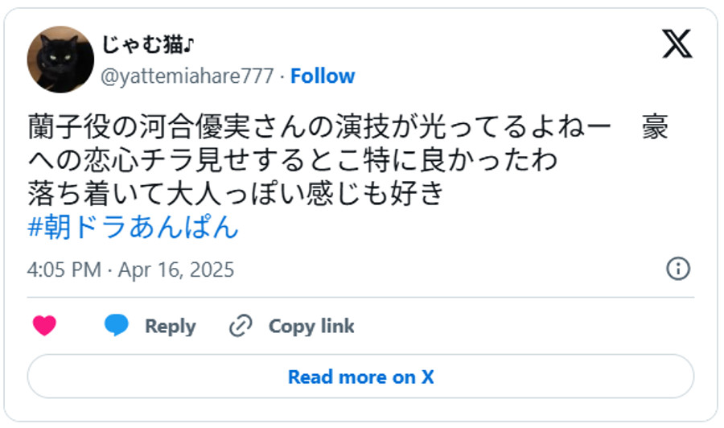Screen dimensions: 724x428
Task: Like the tweet with the heart icon
Action: point(44,326)
